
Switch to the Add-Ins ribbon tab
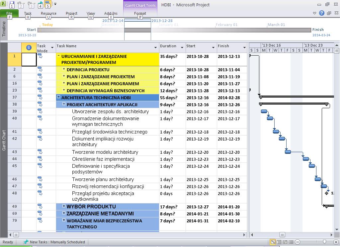[x=111, y=13]
